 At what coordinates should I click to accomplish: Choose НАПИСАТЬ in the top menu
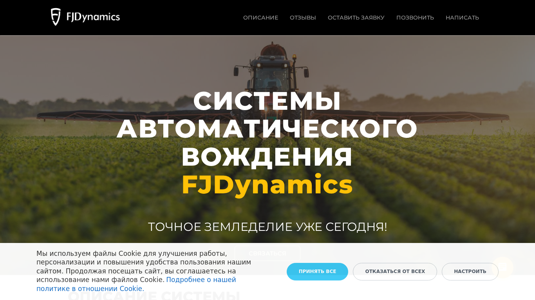click(x=462, y=18)
